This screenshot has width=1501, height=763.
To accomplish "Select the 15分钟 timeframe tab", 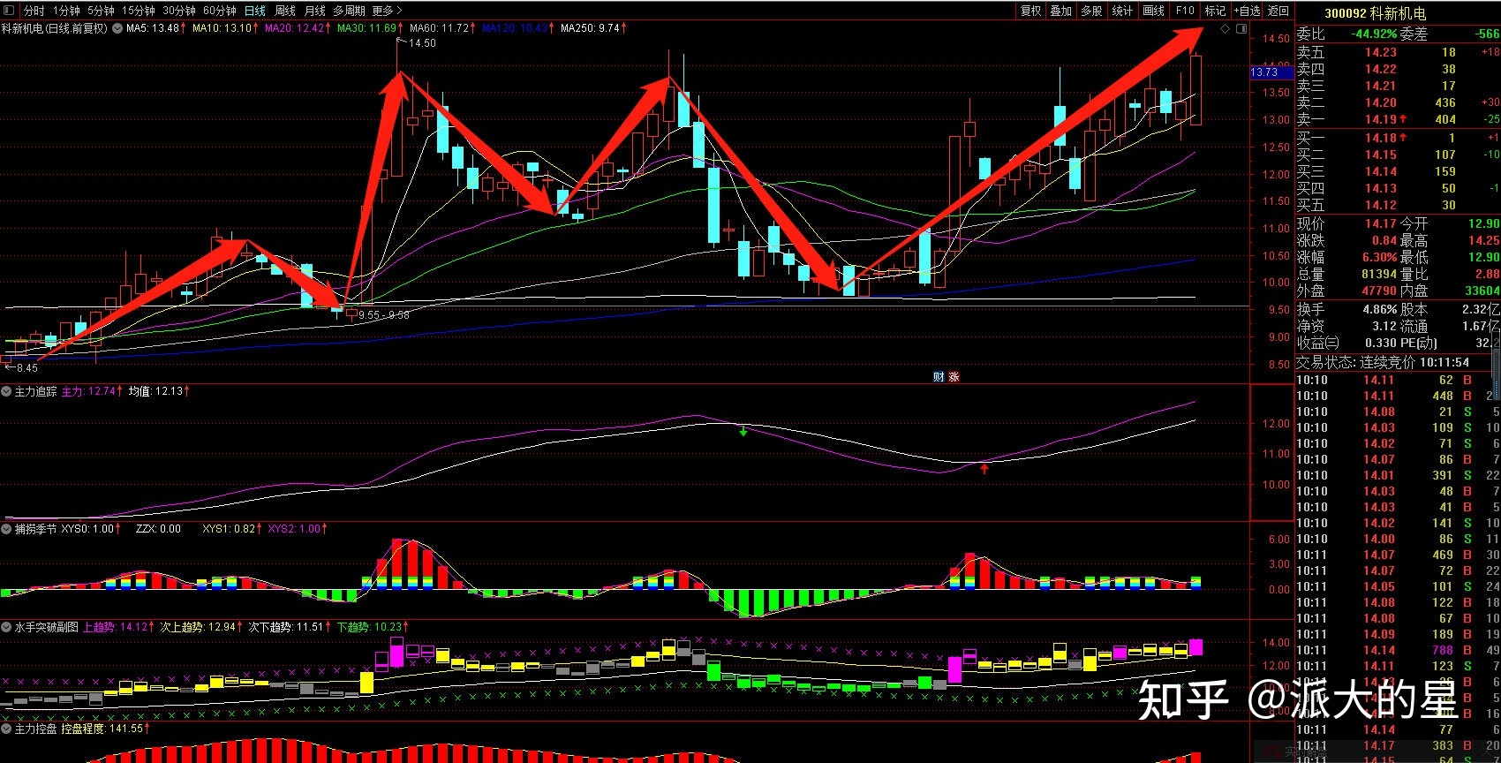I will [x=138, y=11].
